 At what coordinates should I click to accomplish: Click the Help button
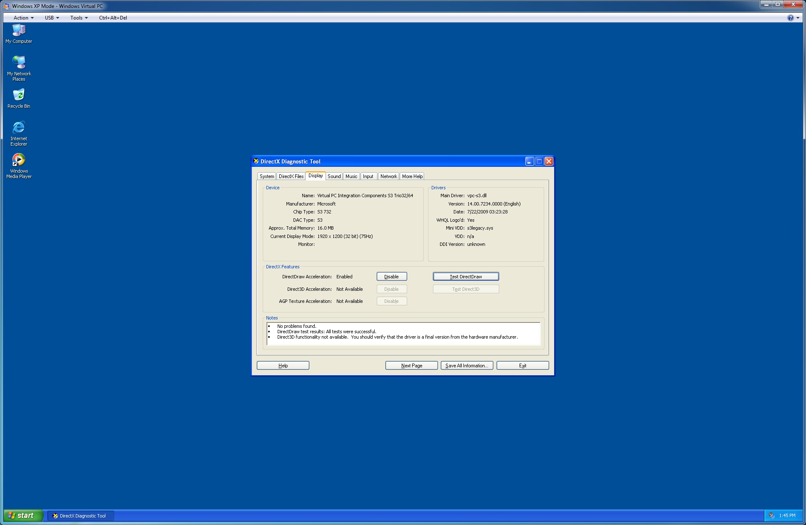283,366
